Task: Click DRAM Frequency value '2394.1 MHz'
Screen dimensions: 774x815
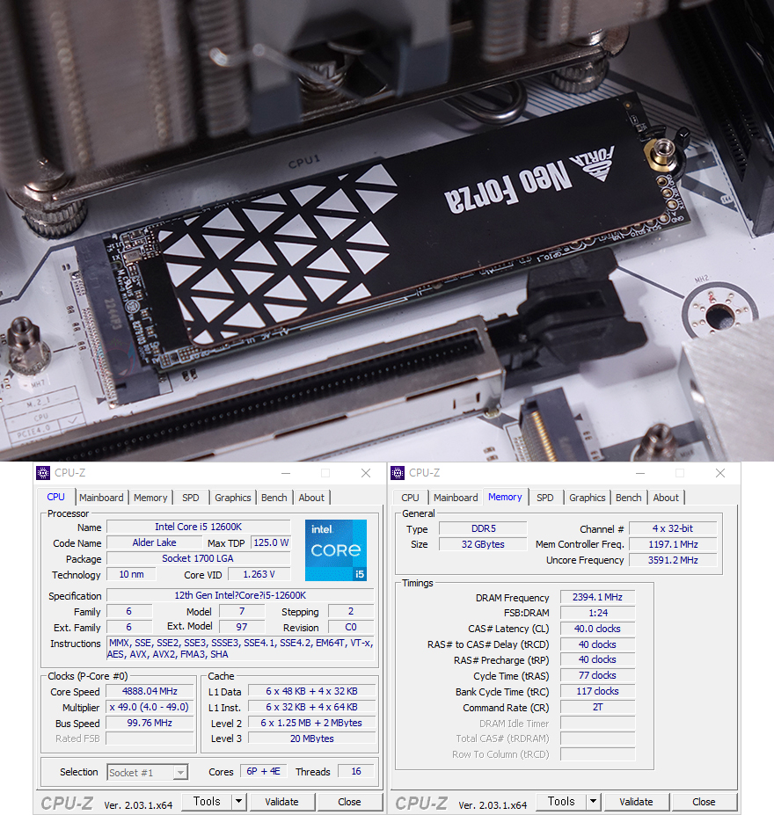Action: point(597,597)
